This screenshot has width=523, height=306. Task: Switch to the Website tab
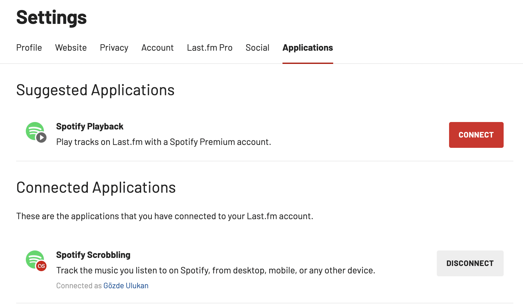tap(71, 48)
